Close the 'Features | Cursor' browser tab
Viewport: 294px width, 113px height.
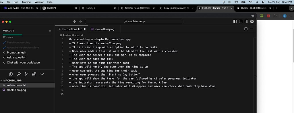point(231,8)
